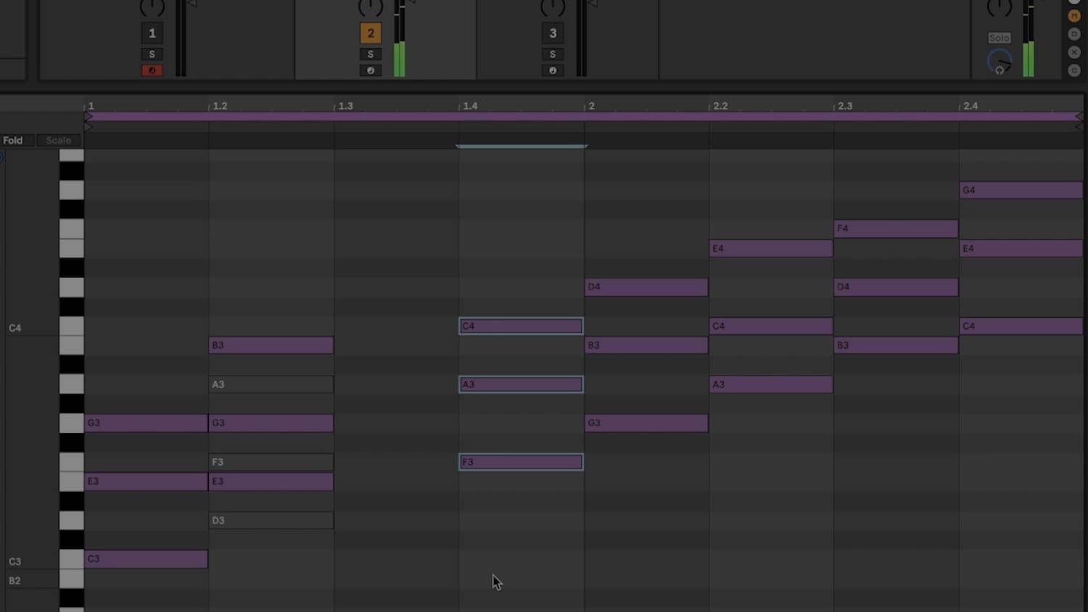Select the G3 note starting at beat 1
This screenshot has height=612, width=1088.
pyautogui.click(x=146, y=423)
